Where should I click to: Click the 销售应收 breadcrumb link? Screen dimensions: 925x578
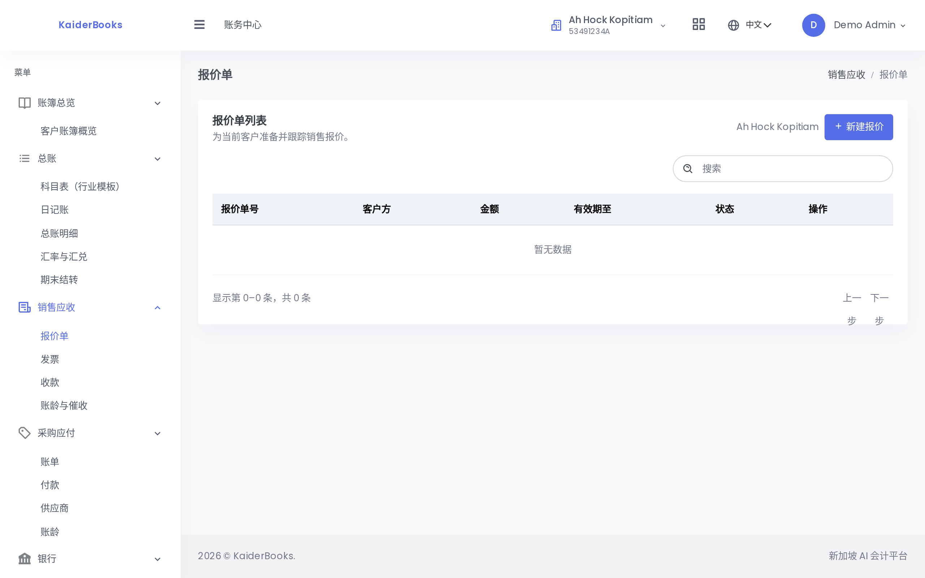(x=846, y=74)
